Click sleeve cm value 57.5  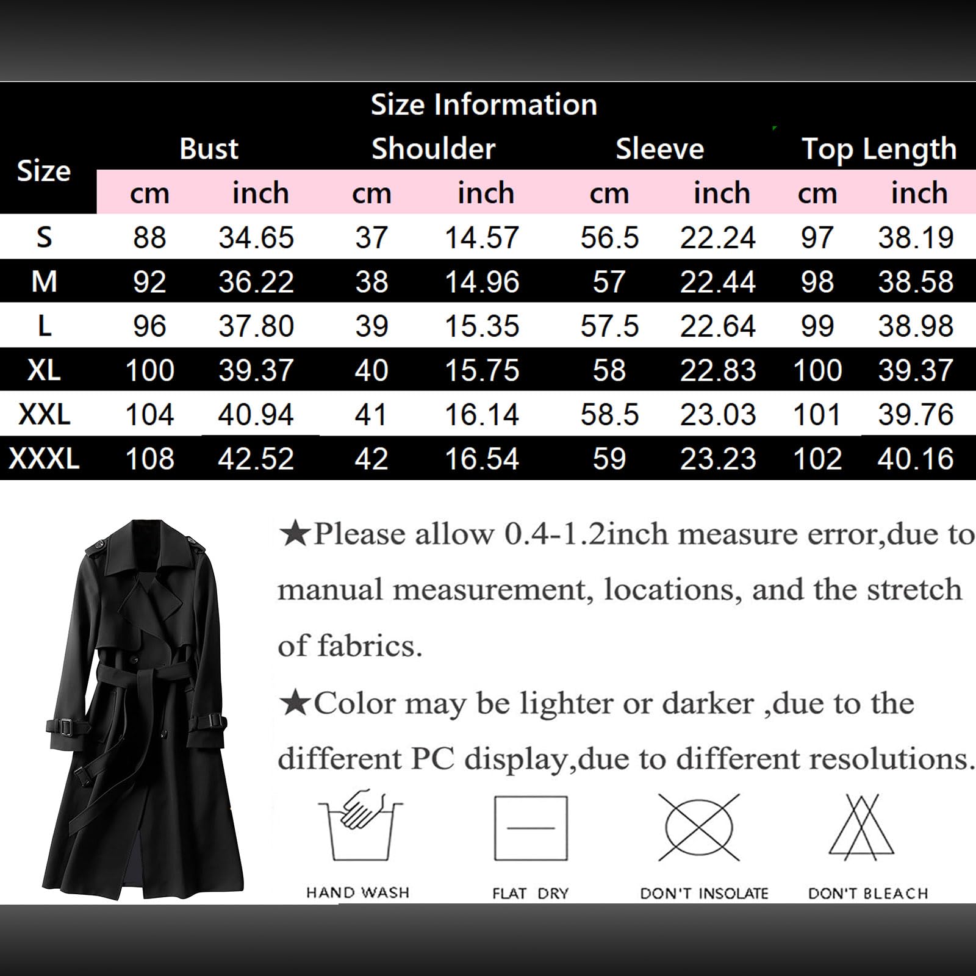pos(609,326)
